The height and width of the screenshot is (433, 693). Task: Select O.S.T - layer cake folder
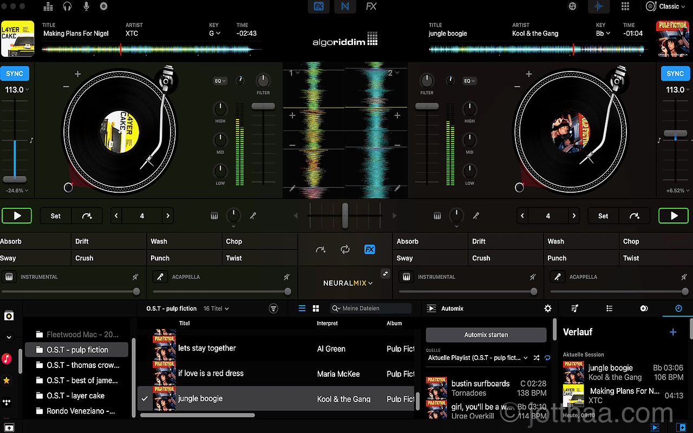tap(76, 396)
